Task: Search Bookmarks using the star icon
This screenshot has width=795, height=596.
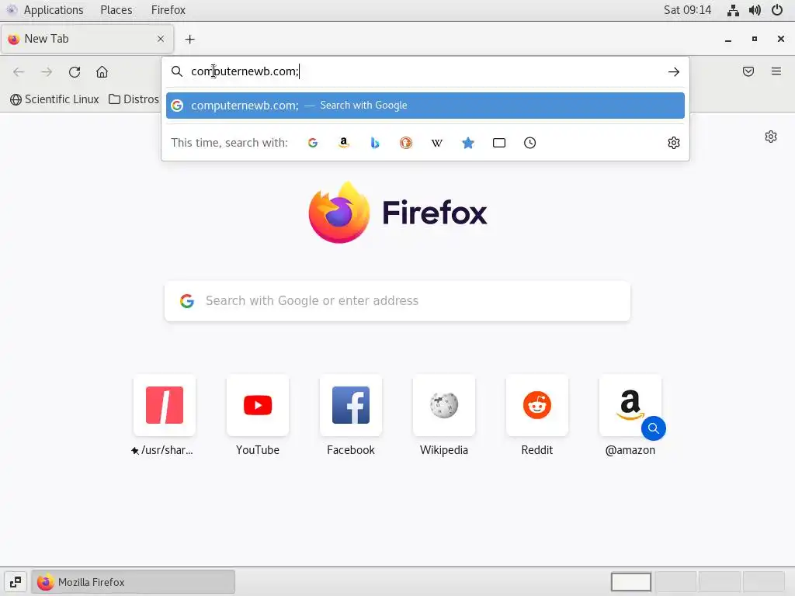Action: (468, 143)
